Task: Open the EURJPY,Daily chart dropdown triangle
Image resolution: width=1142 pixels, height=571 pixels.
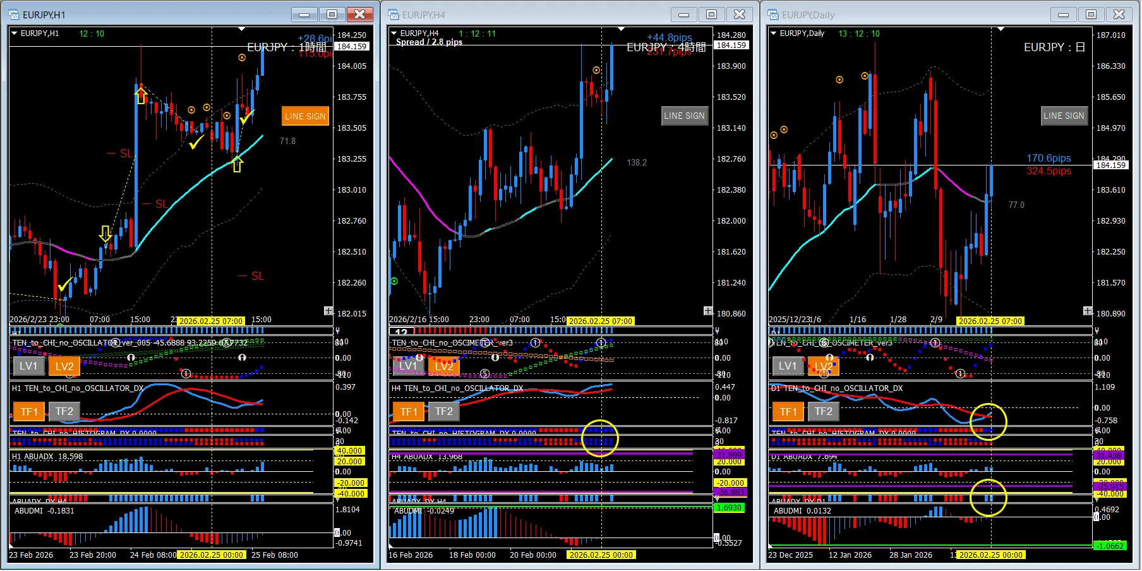Action: click(x=774, y=33)
